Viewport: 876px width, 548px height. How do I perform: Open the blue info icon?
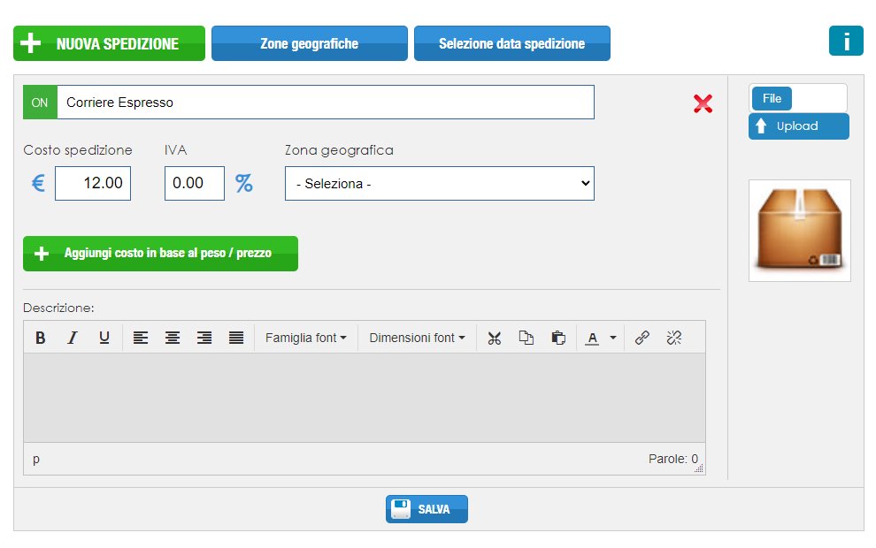point(846,41)
